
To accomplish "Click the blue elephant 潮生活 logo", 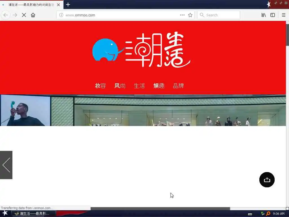I will pos(141,50).
